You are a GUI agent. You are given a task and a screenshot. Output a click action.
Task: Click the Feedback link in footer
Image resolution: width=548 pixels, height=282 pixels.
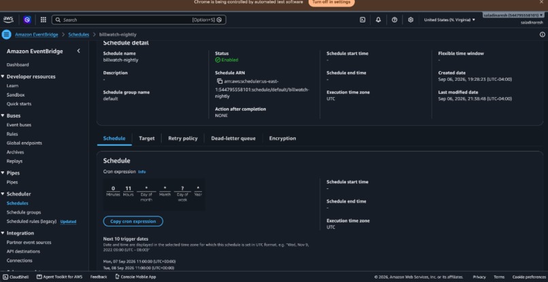click(x=99, y=277)
